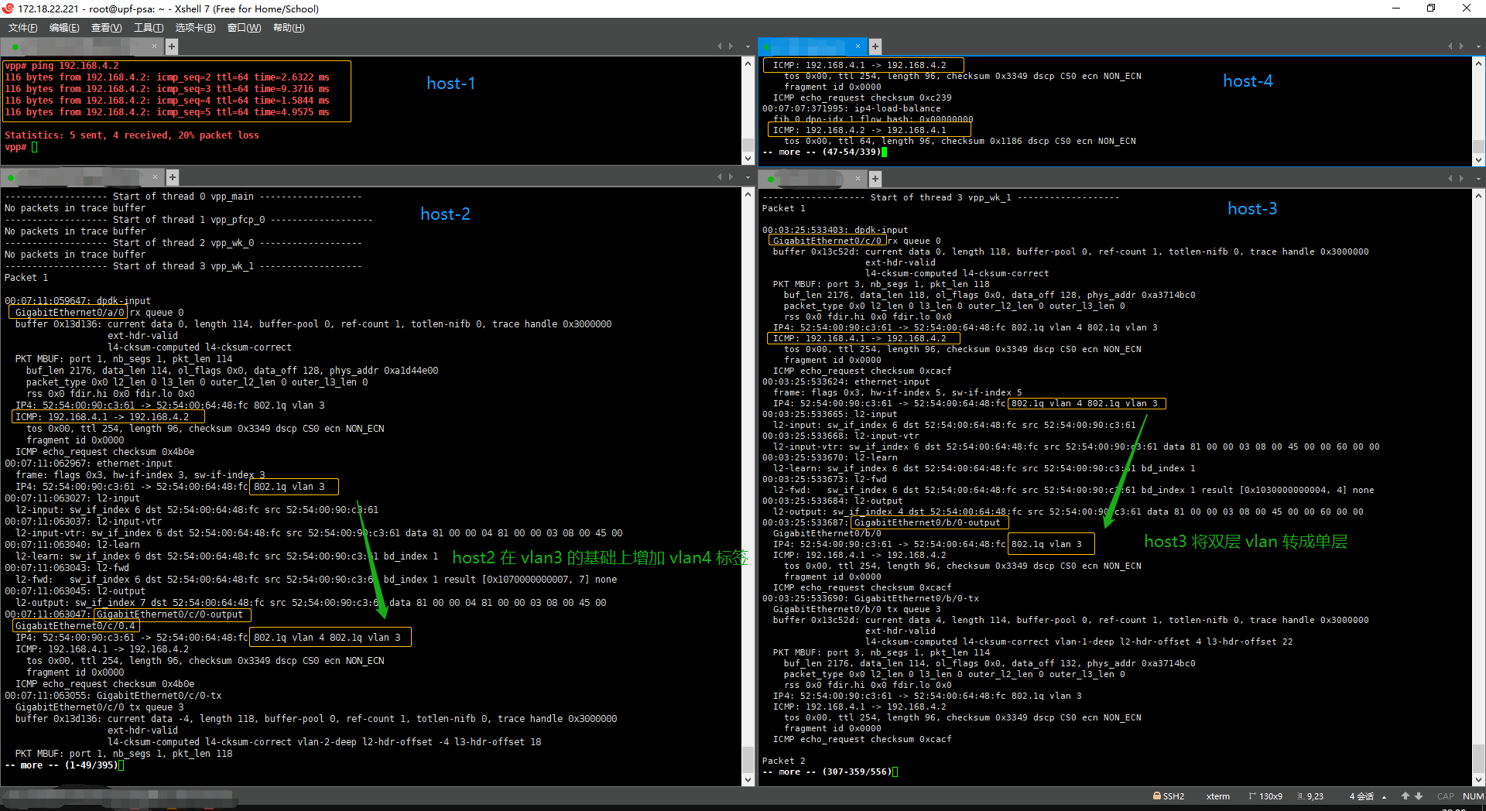The width and height of the screenshot is (1486, 811).
Task: Close the session tab in host-3 pane
Action: point(858,179)
